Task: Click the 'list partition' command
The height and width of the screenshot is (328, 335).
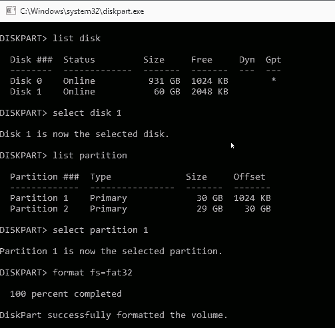Action: (90, 156)
